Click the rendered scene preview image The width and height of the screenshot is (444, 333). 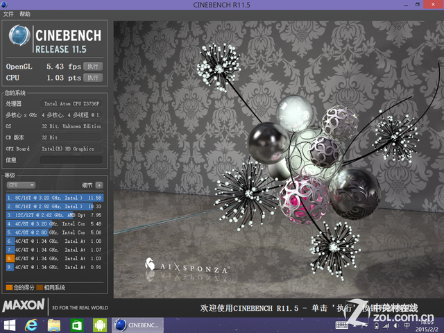pos(279,159)
